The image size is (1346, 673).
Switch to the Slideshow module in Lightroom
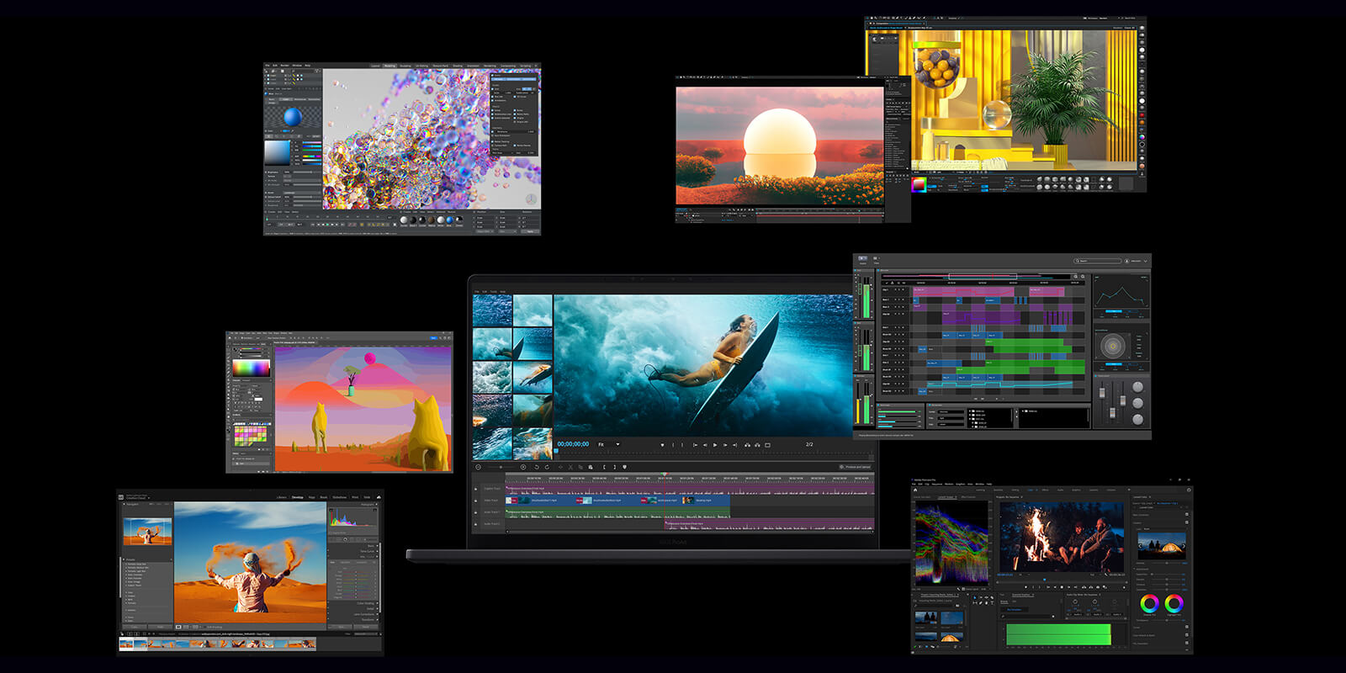(340, 497)
